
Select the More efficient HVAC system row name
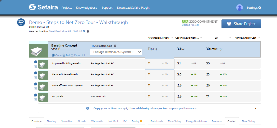67,85
